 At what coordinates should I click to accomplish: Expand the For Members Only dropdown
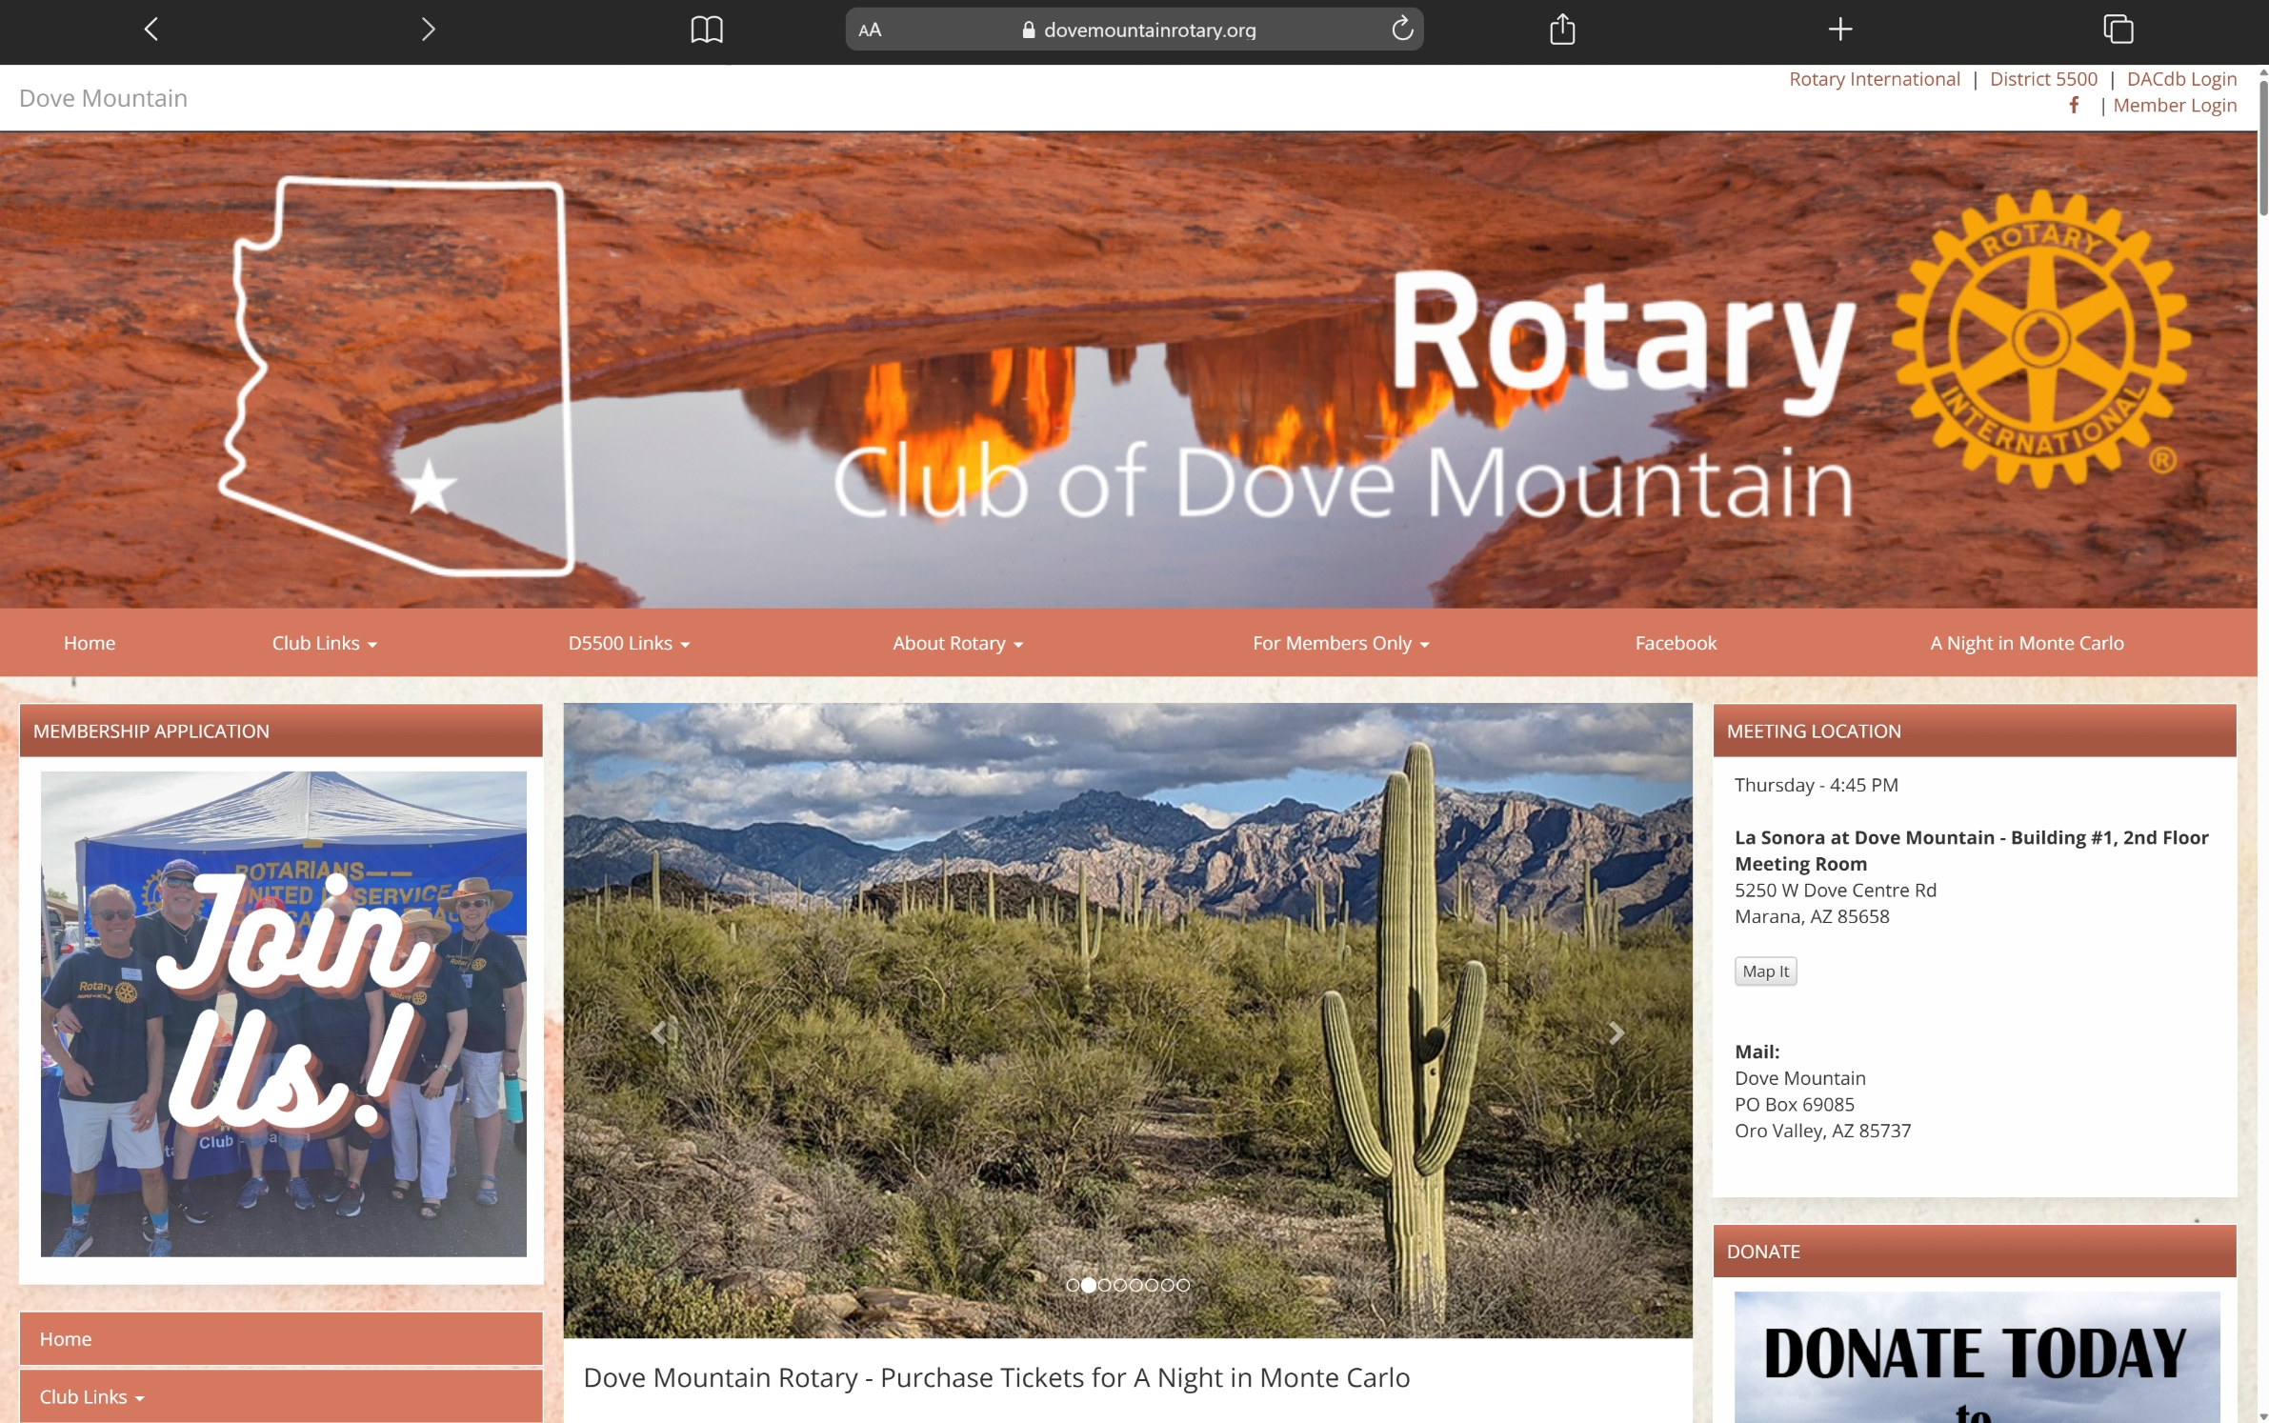click(1340, 643)
